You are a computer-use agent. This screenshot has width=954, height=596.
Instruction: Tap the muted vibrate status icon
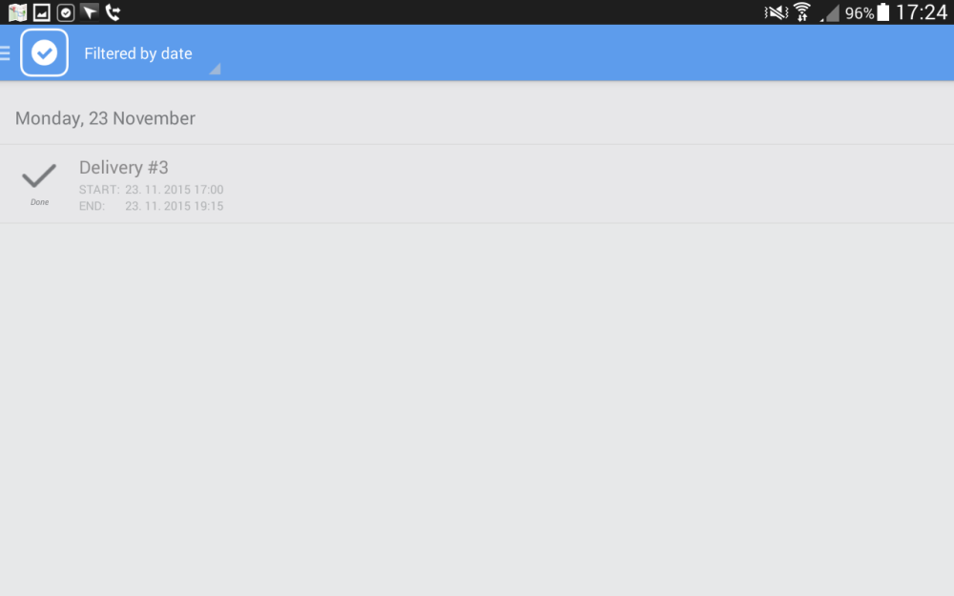click(x=777, y=12)
